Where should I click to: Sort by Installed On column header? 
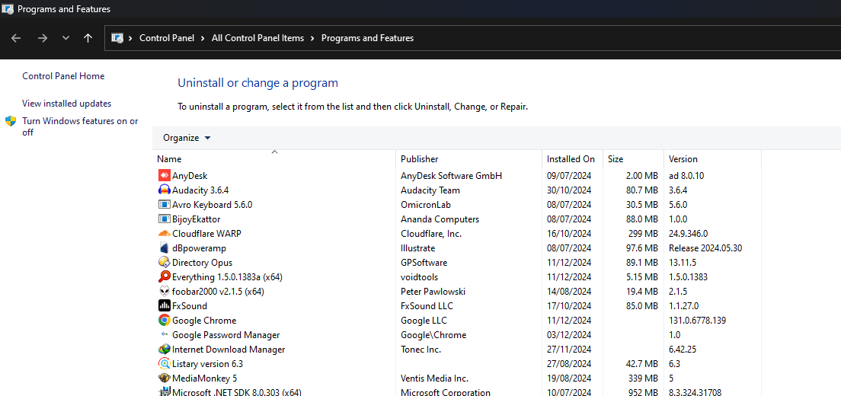572,159
